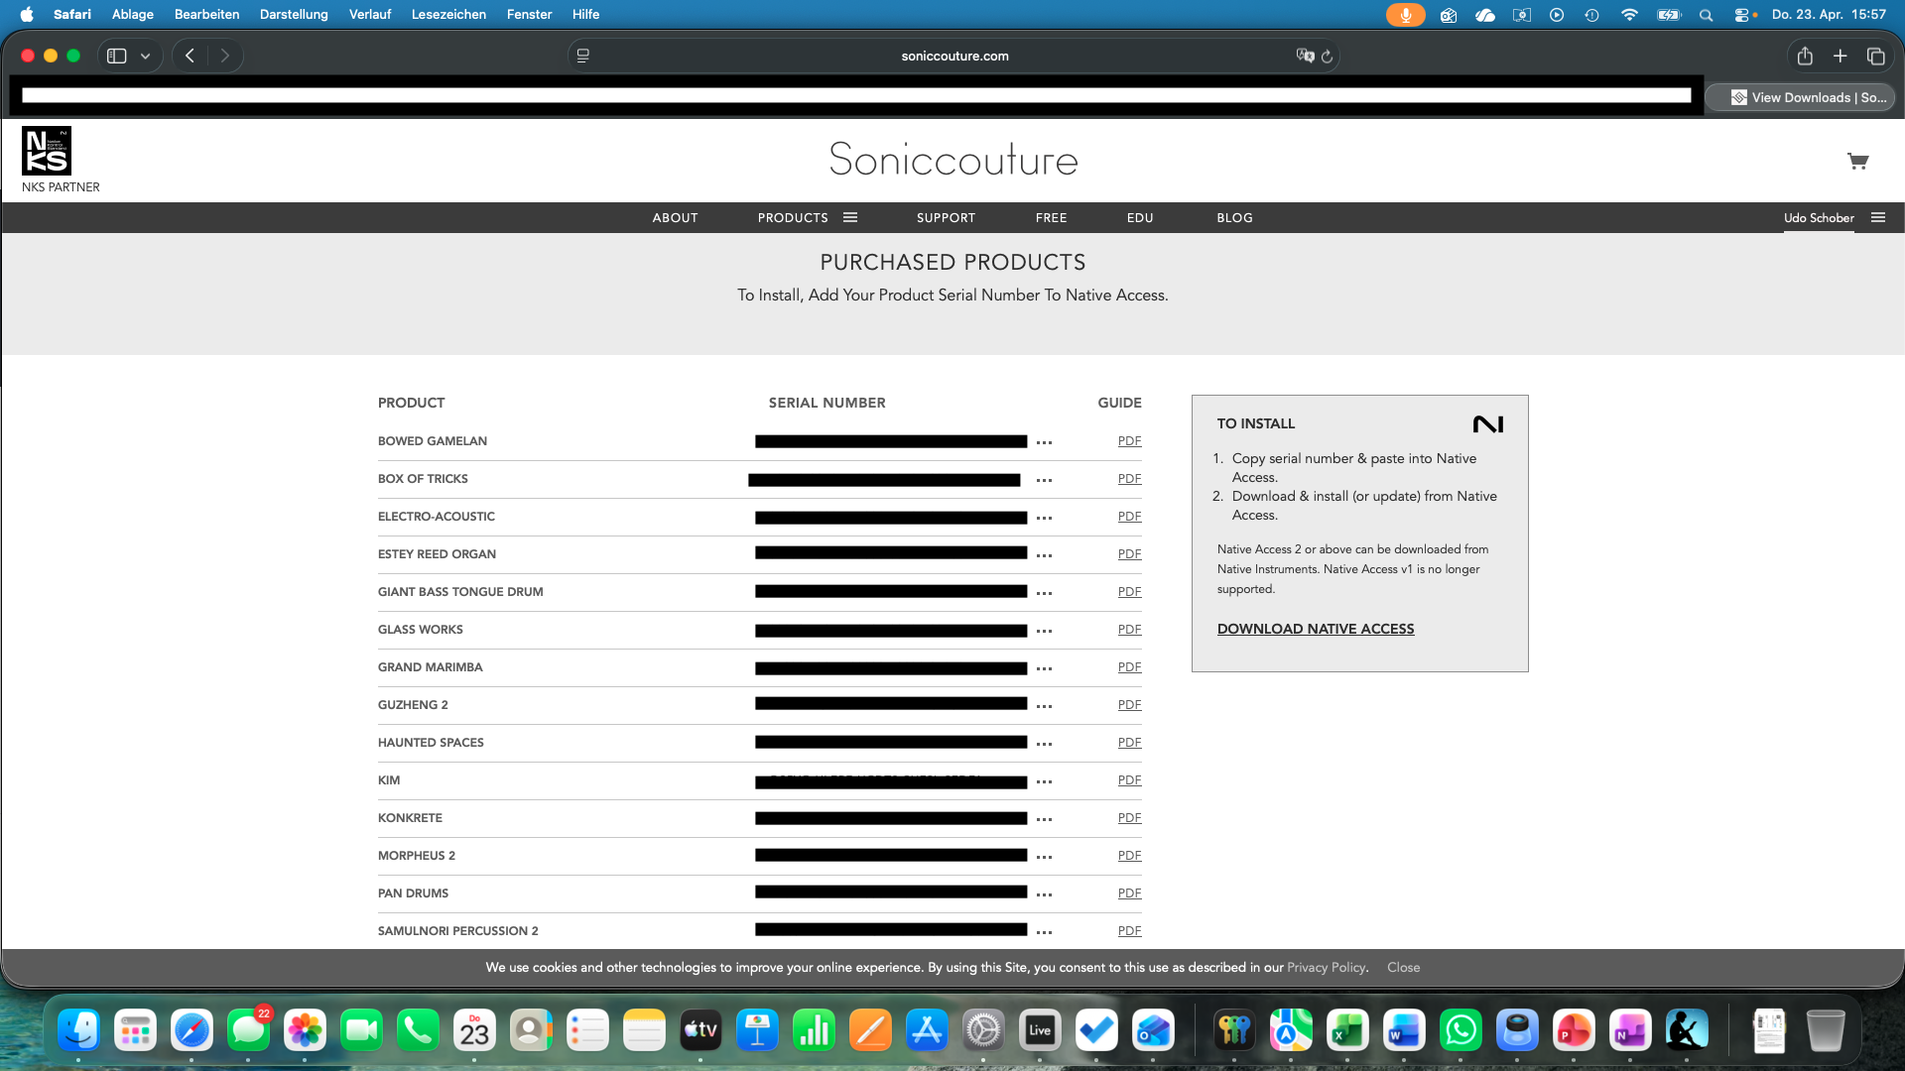Expand the PRODUCTS hamburger menu
This screenshot has height=1071, width=1905.
click(x=850, y=218)
